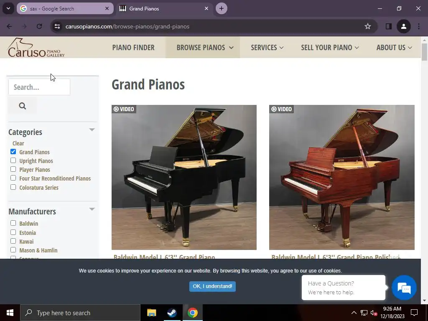Check the Kawai manufacturer checkbox
The image size is (428, 321).
point(13,241)
